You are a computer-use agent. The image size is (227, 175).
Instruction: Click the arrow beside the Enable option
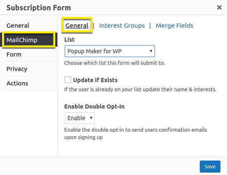[91, 118]
